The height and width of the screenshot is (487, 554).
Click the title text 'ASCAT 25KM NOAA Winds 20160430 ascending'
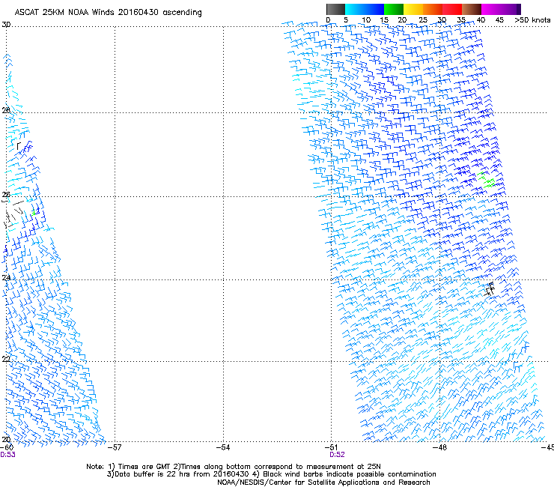(108, 13)
